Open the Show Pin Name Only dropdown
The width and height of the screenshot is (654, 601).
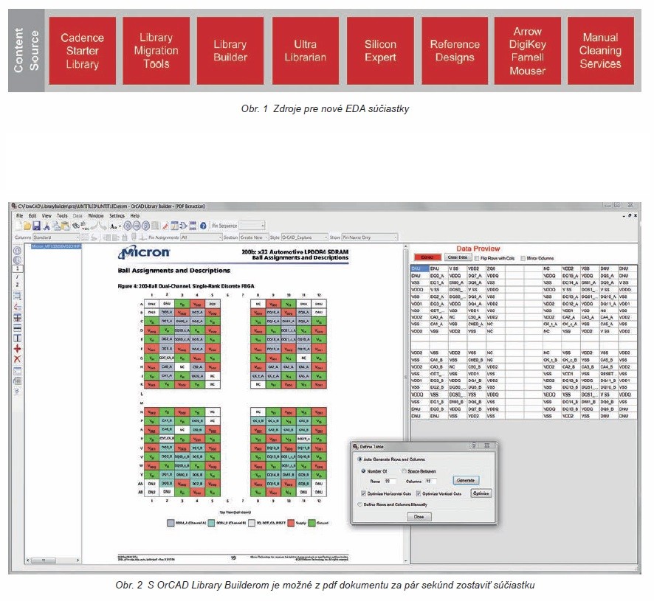click(x=370, y=237)
